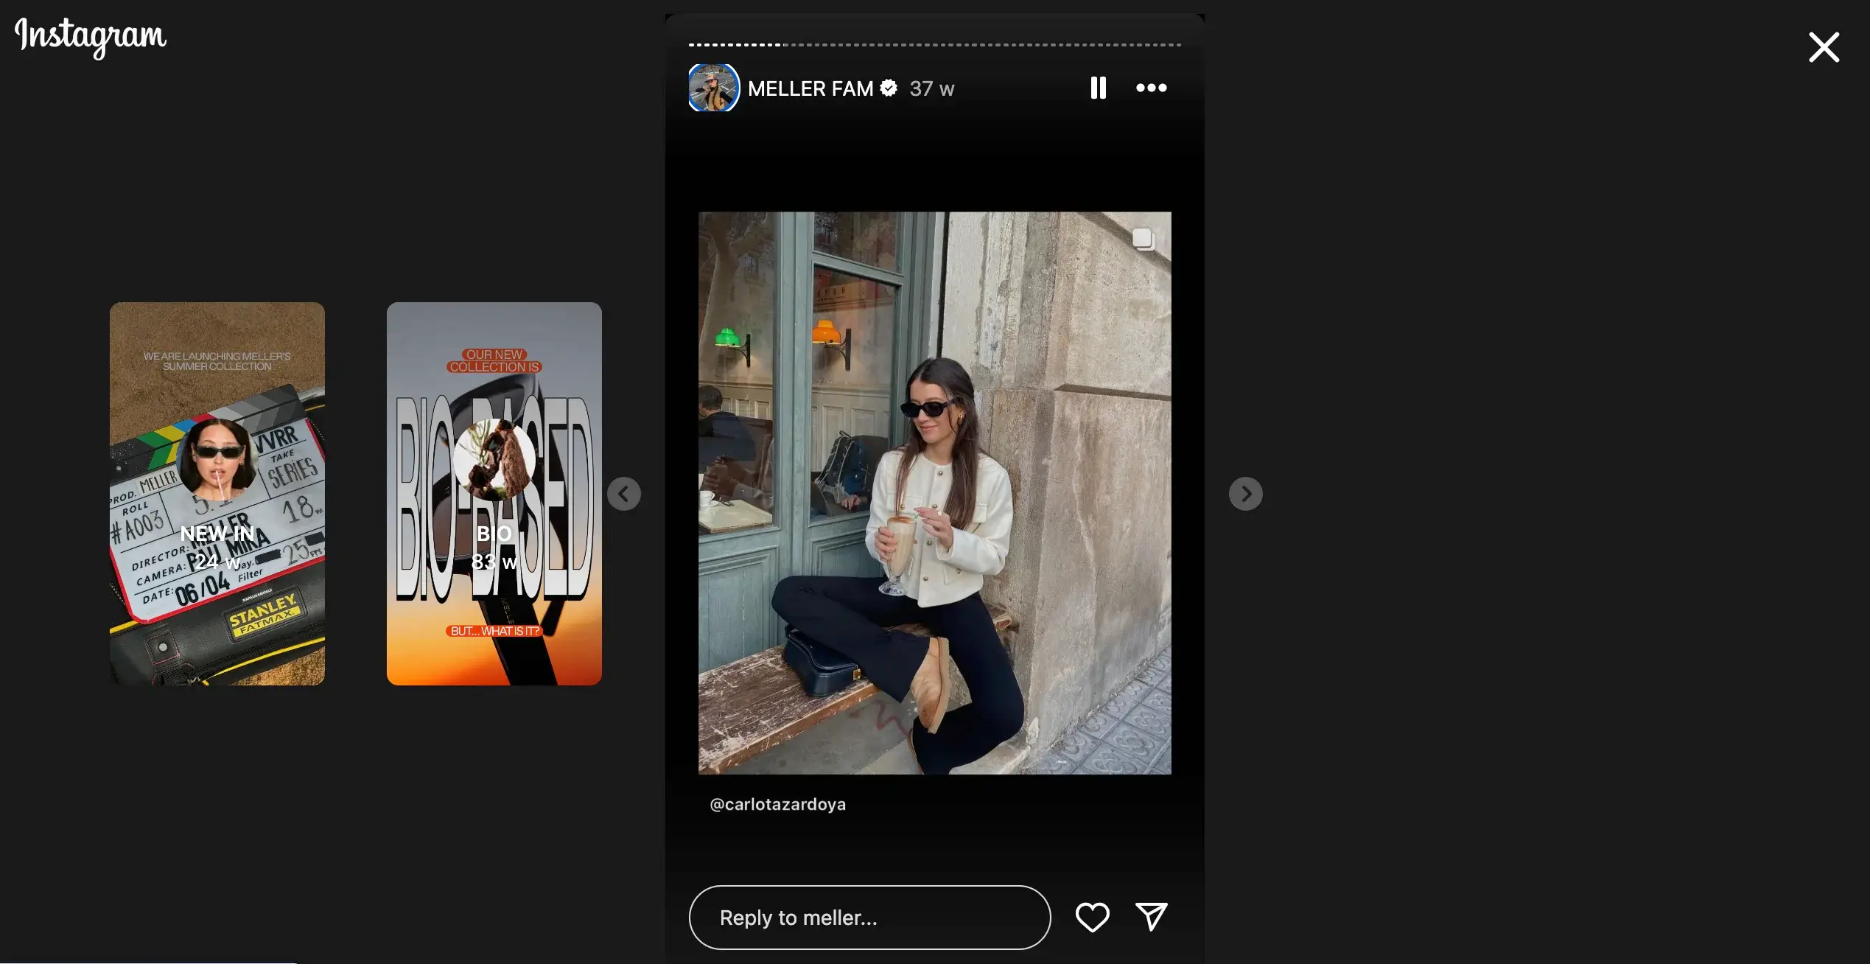
Task: Open the three-dot more options menu
Action: [1151, 88]
